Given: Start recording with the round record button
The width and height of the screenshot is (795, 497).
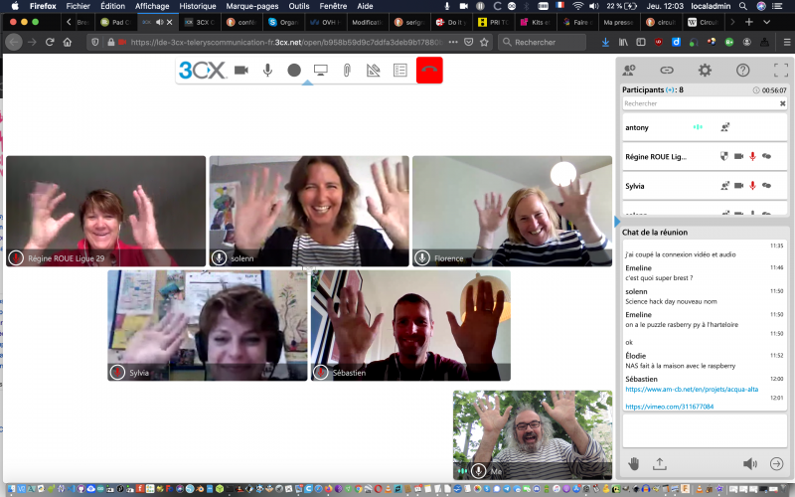Looking at the screenshot, I should coord(294,71).
